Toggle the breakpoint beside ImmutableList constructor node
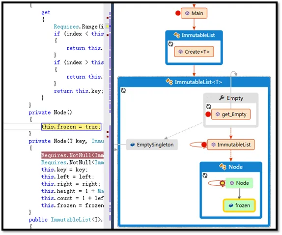This screenshot has height=235, width=282. pyautogui.click(x=204, y=145)
